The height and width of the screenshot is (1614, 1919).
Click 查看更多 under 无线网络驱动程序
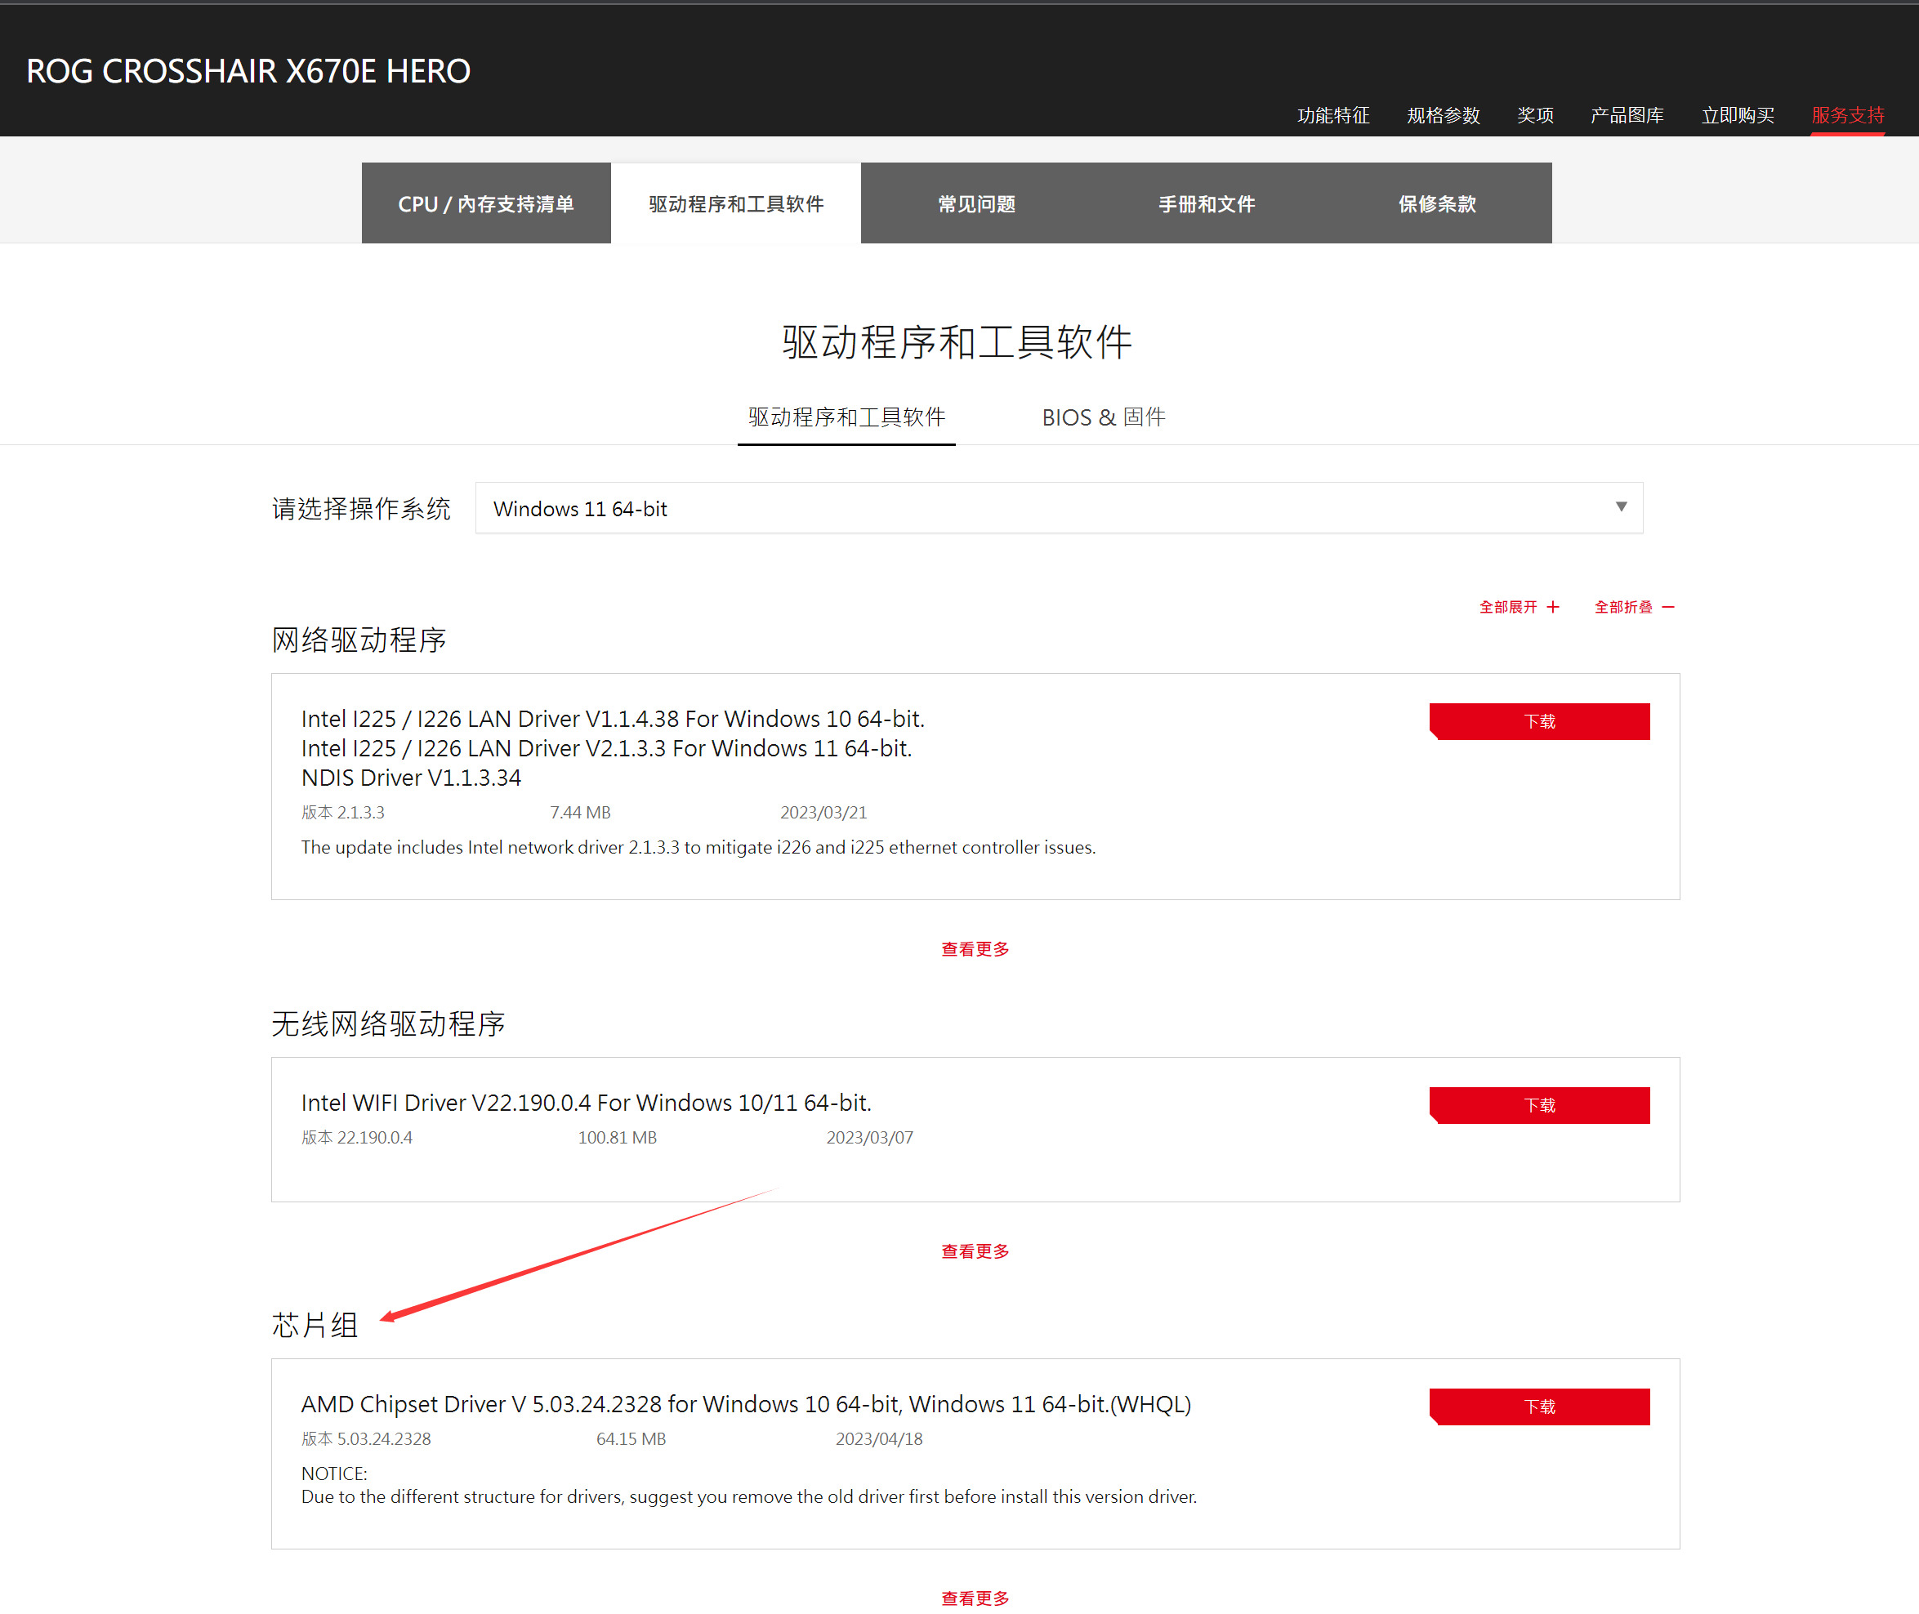click(x=975, y=1251)
